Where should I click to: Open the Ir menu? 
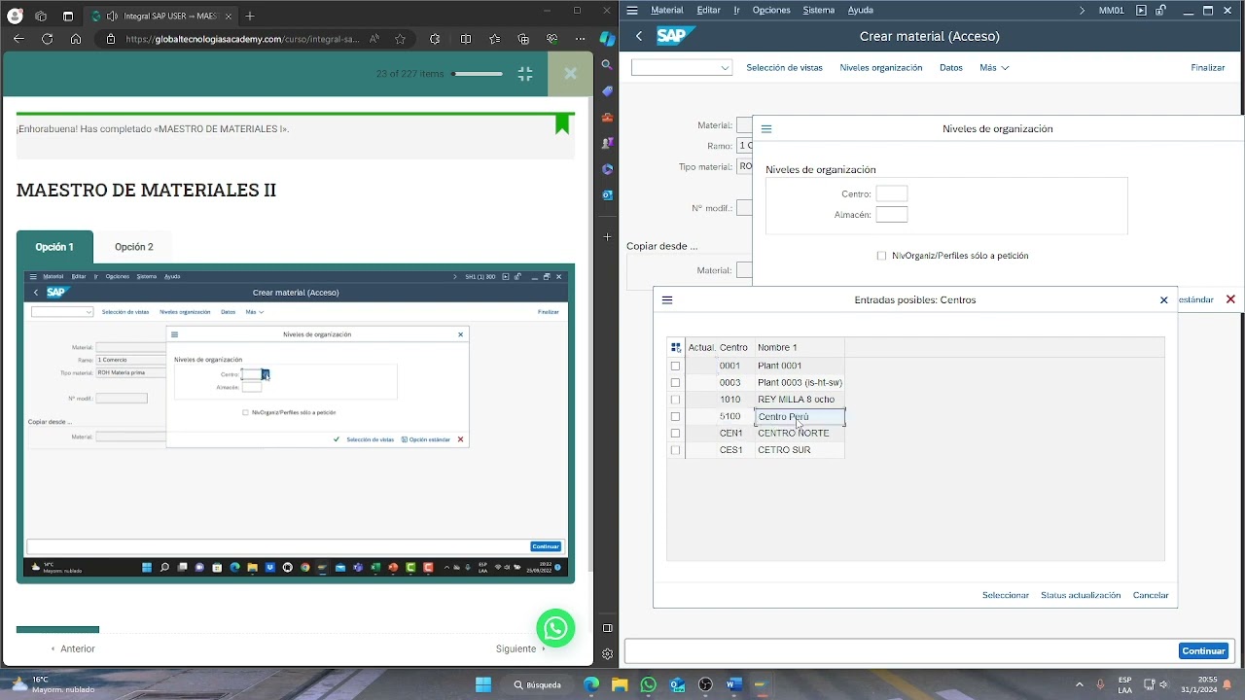pyautogui.click(x=736, y=10)
